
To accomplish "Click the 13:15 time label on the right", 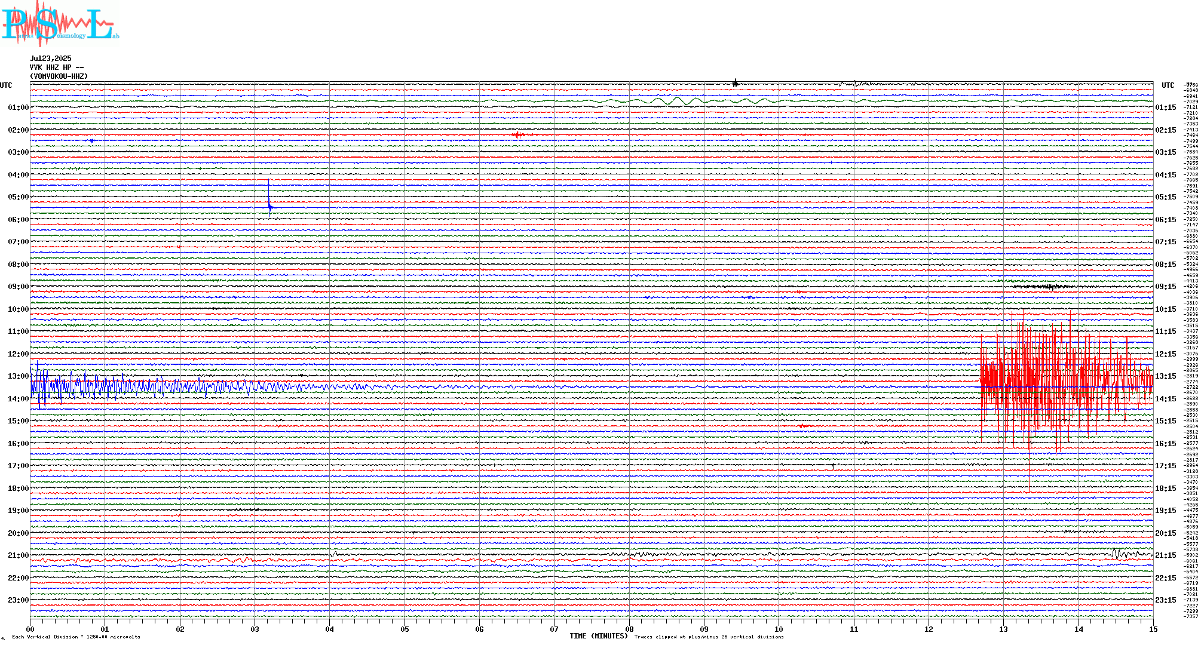I will click(1166, 376).
